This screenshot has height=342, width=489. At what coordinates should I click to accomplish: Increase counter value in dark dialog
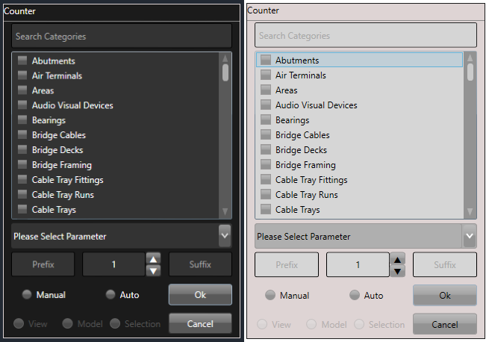[x=153, y=259]
